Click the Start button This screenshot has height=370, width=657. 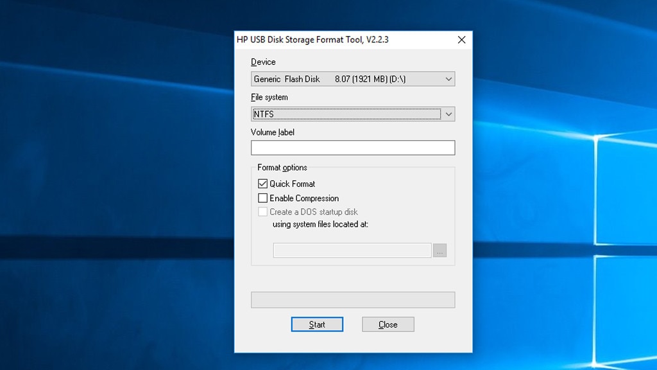pyautogui.click(x=317, y=324)
